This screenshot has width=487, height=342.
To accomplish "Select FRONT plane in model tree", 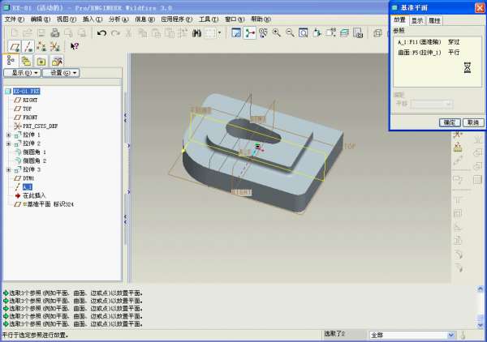I will click(30, 118).
